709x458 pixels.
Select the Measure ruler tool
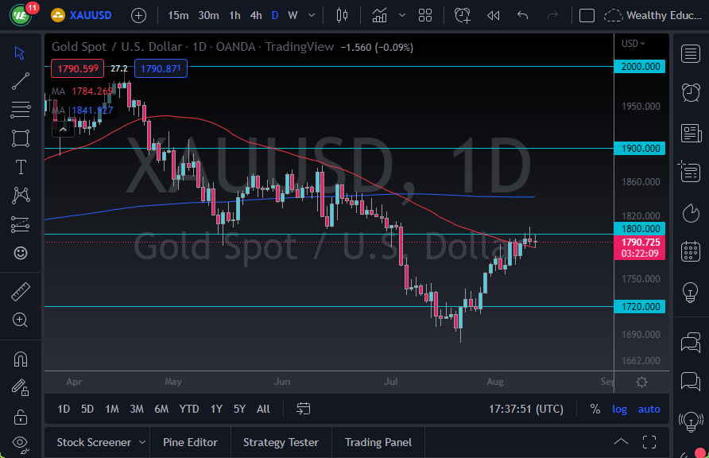tap(21, 291)
